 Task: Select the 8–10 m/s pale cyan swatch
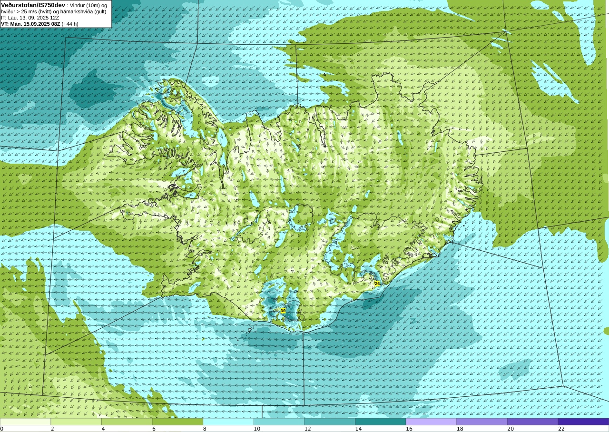(228, 422)
